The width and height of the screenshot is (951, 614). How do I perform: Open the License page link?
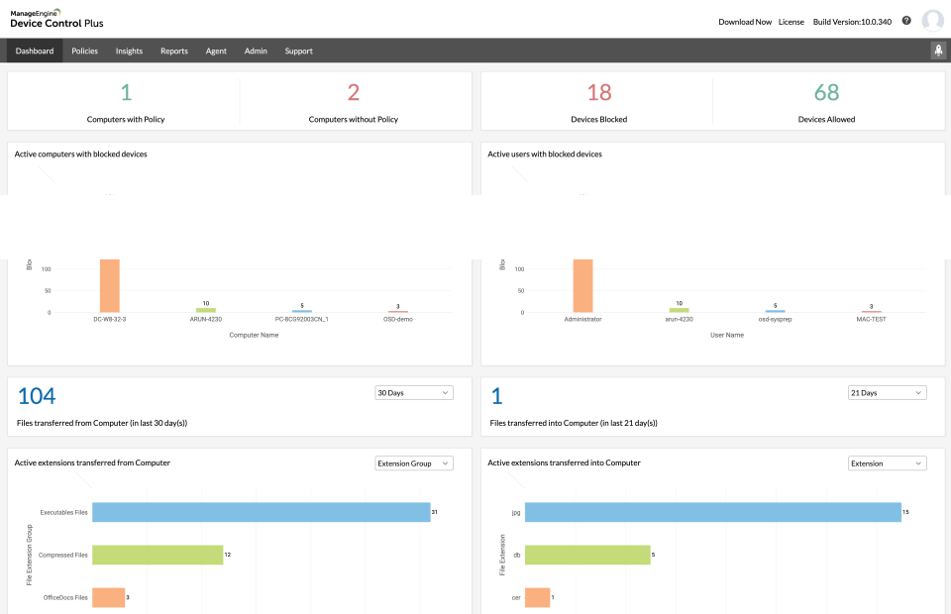coord(791,21)
